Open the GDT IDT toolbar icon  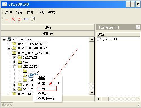[20, 19]
